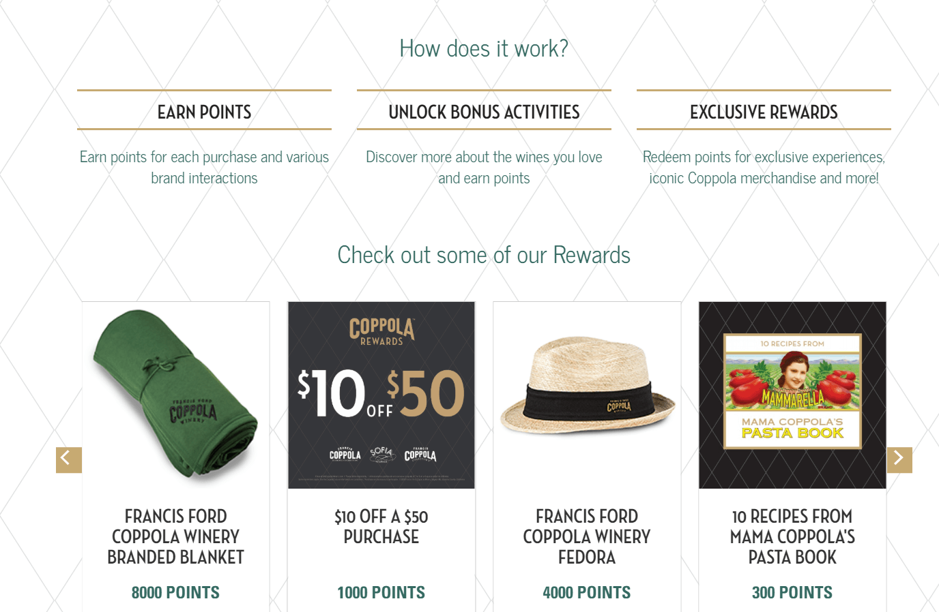Click the Unlock Bonus Activities heading
This screenshot has width=939, height=612.
(484, 112)
